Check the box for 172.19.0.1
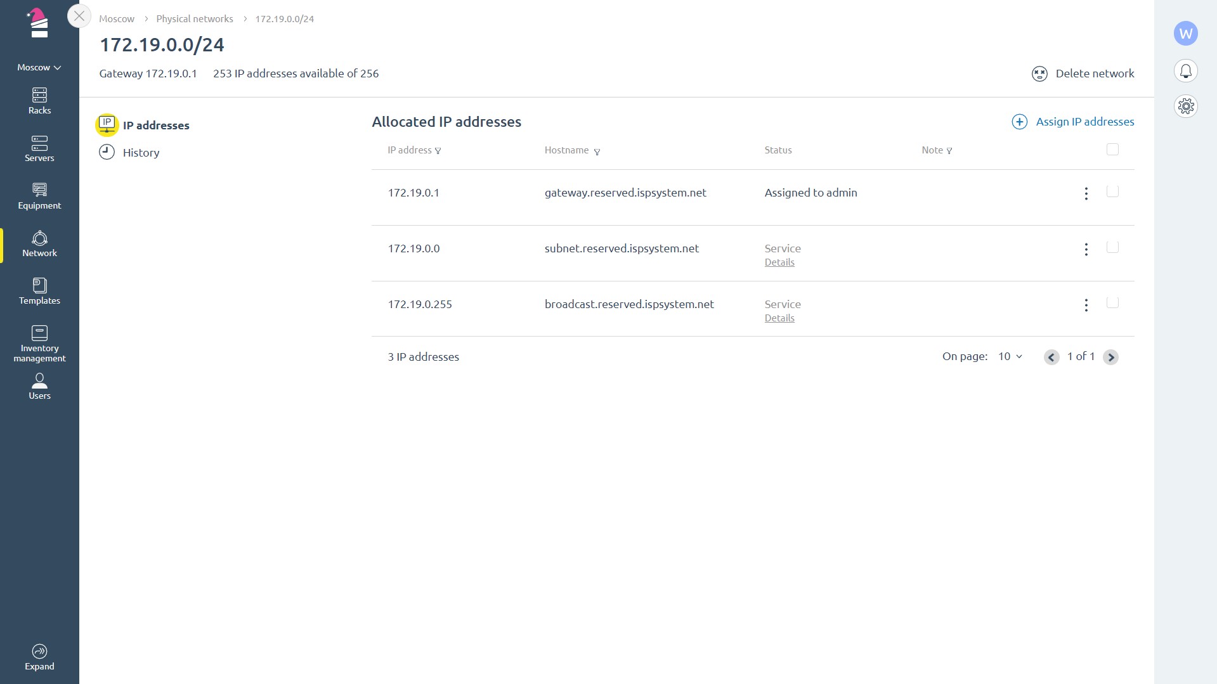Screen dimensions: 1217x684 pyautogui.click(x=1112, y=191)
